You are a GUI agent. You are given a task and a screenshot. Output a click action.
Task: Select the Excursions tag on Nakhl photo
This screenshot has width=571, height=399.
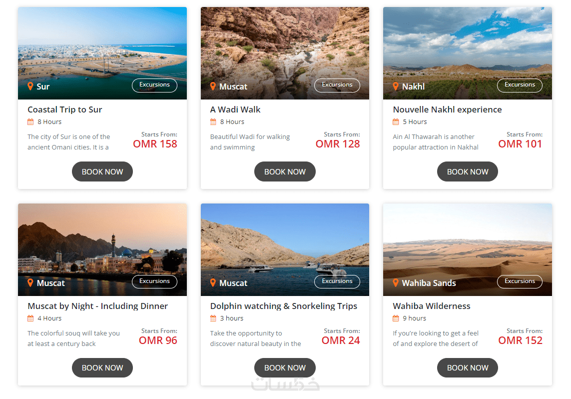point(520,85)
